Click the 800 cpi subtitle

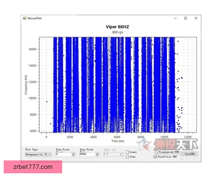tap(118, 32)
